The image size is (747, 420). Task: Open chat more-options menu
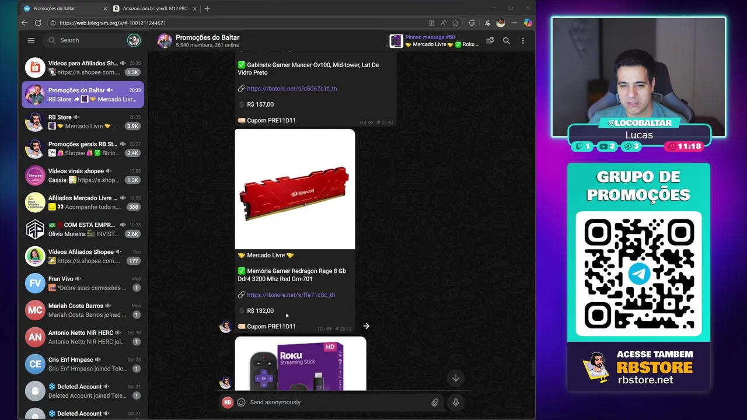point(523,41)
